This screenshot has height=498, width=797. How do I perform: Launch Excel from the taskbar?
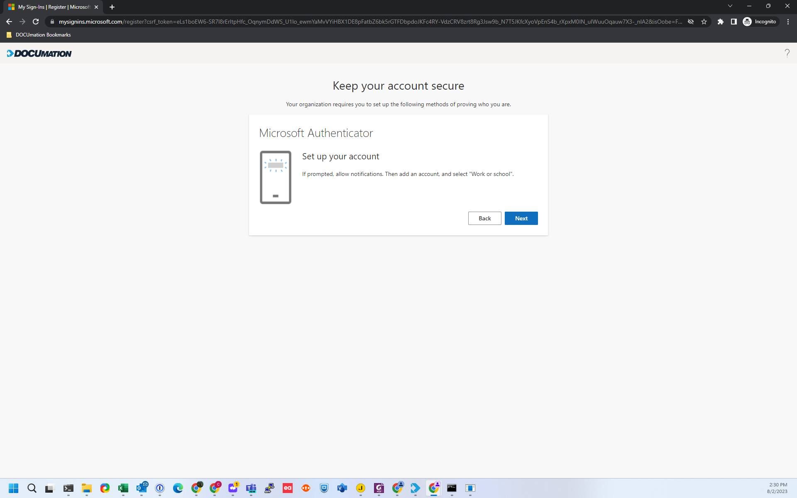(123, 488)
